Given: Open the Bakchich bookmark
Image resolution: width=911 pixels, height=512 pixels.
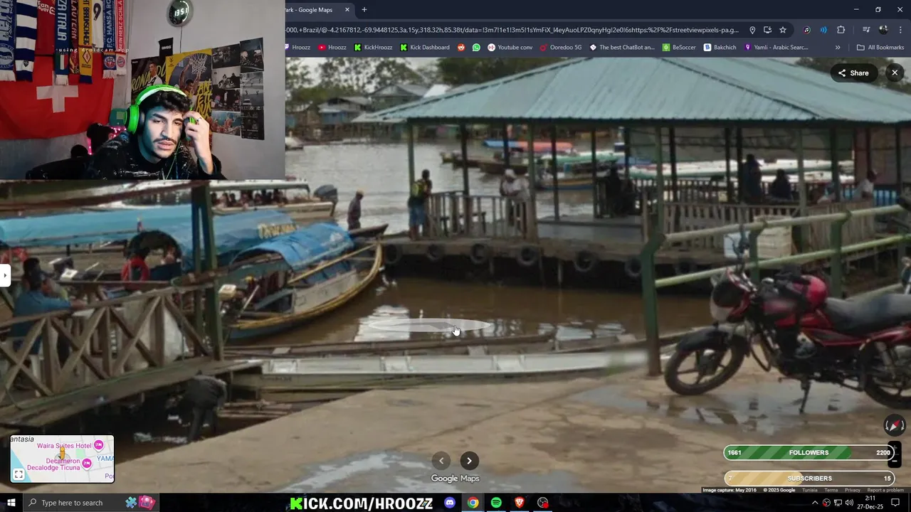Looking at the screenshot, I should tap(720, 48).
